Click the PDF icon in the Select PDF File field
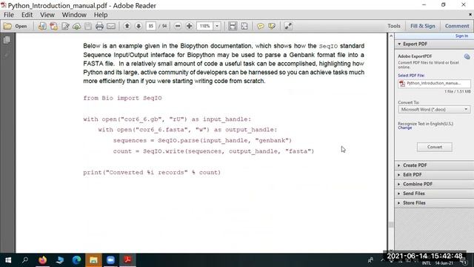The width and height of the screenshot is (474, 267). pyautogui.click(x=402, y=84)
